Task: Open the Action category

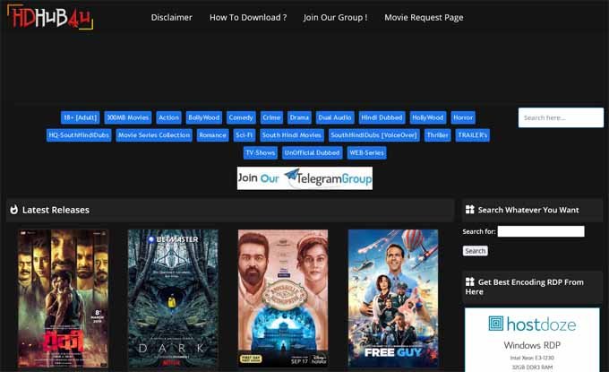Action: pos(168,117)
